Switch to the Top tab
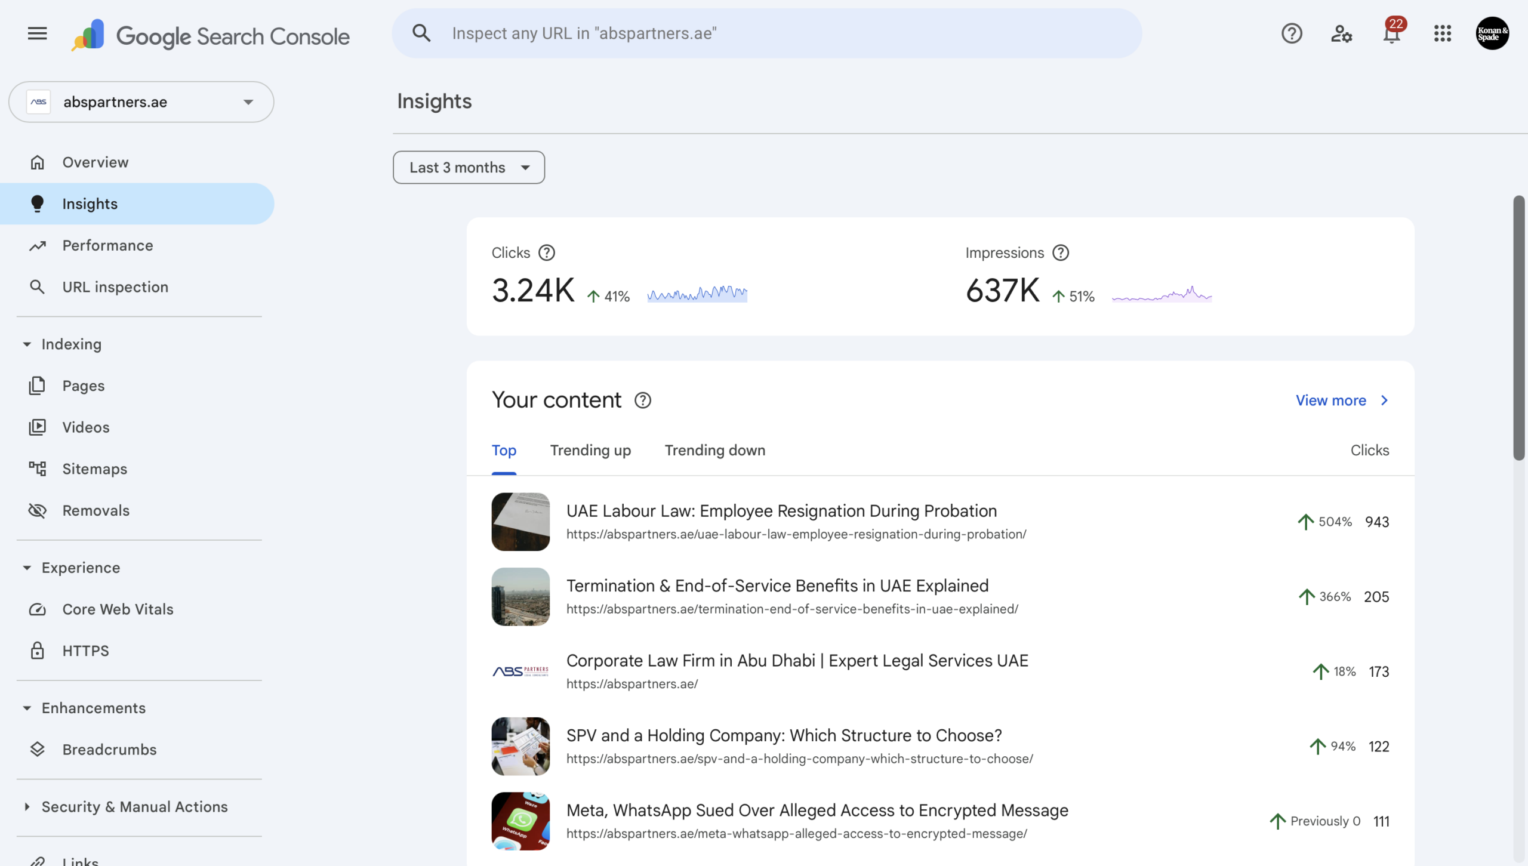 pyautogui.click(x=504, y=451)
